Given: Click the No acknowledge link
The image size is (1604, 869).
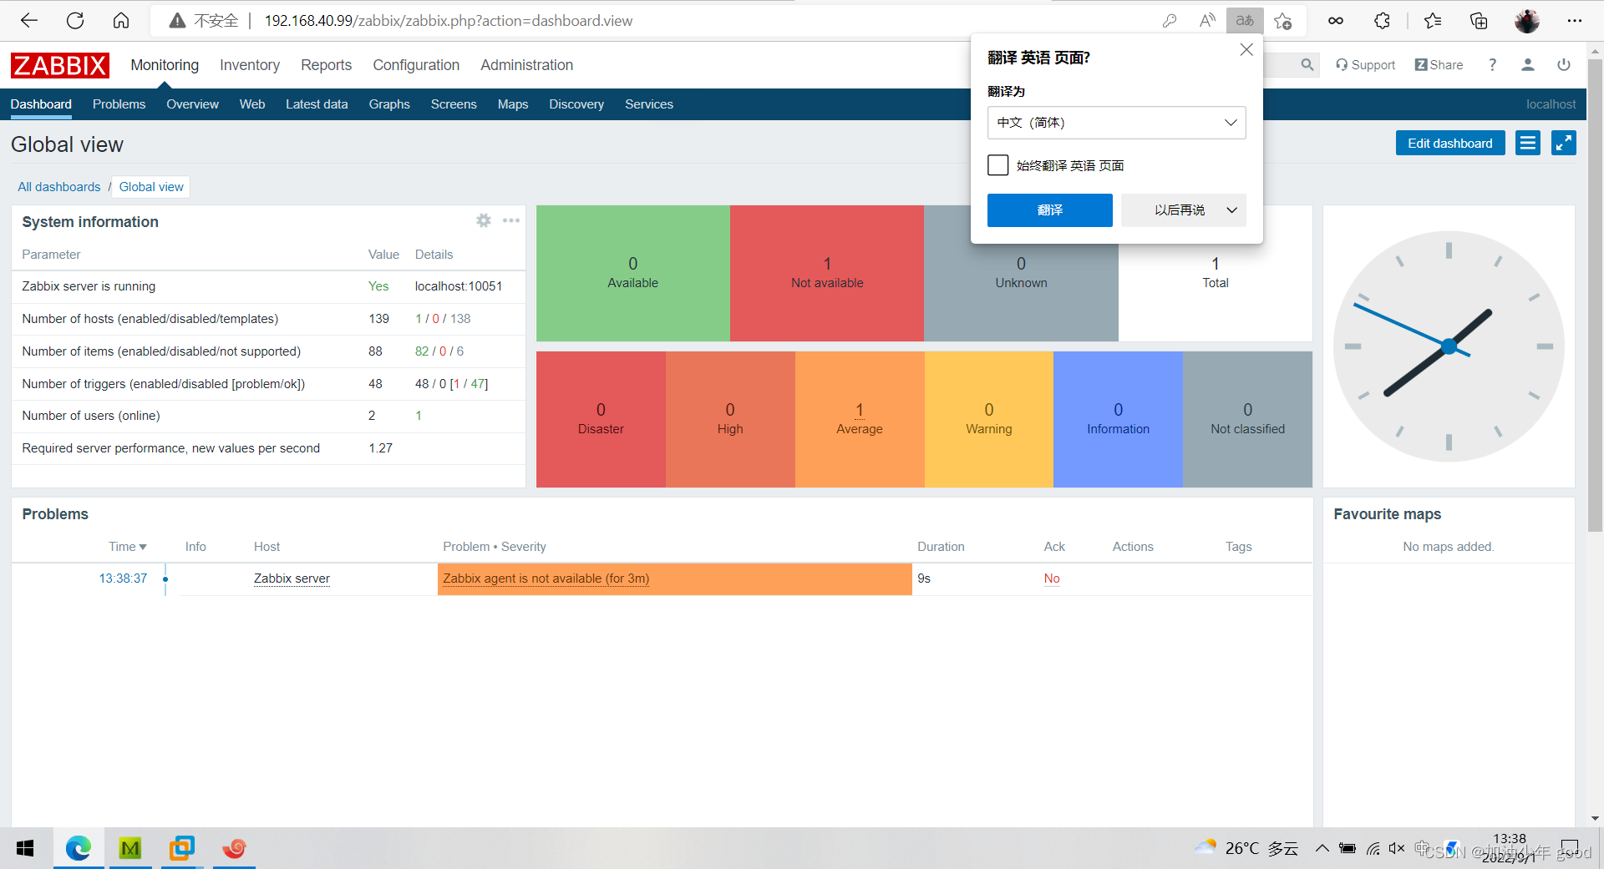Looking at the screenshot, I should click(1052, 578).
